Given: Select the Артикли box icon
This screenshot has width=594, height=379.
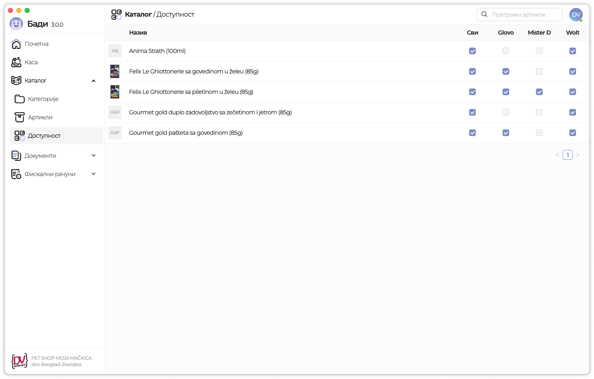Looking at the screenshot, I should tap(20, 117).
